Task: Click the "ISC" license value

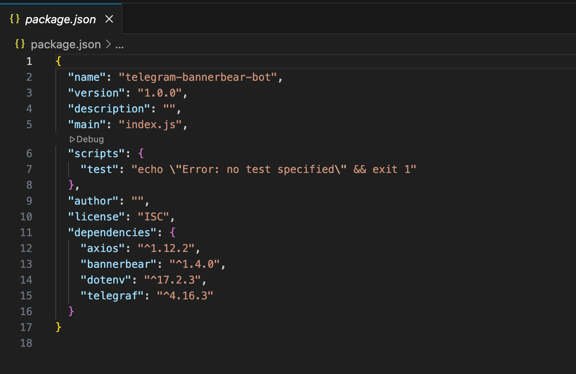Action: (154, 217)
